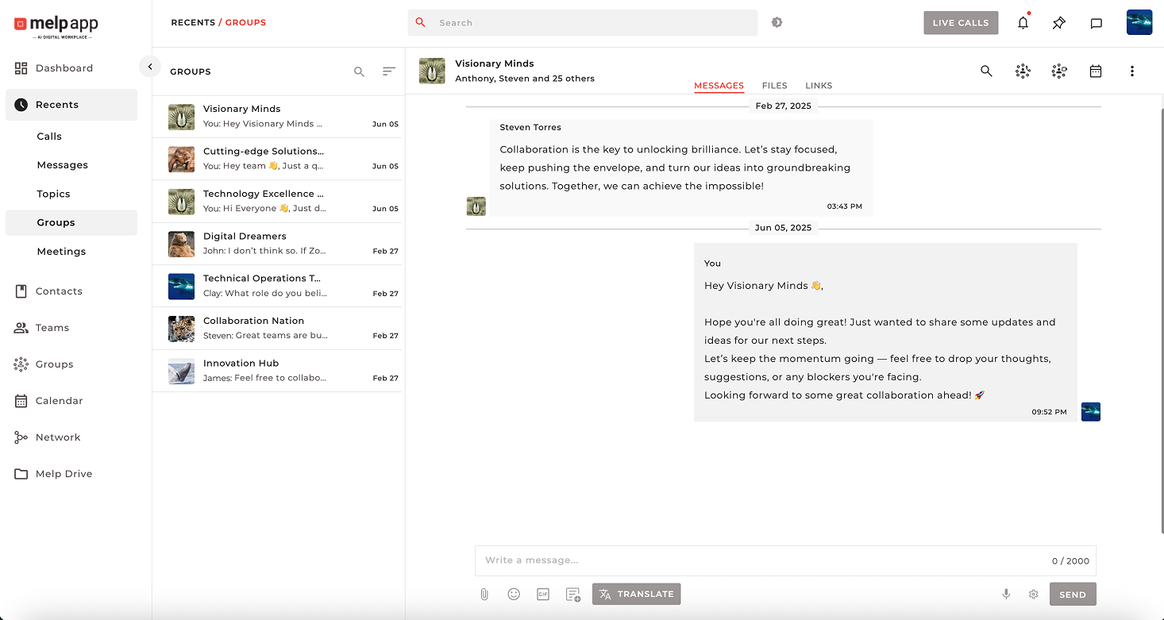The image size is (1164, 620).
Task: Open the notifications bell
Action: point(1023,23)
